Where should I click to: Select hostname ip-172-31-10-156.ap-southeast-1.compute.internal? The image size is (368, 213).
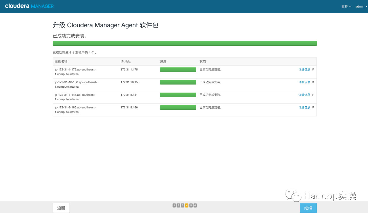coord(76,85)
